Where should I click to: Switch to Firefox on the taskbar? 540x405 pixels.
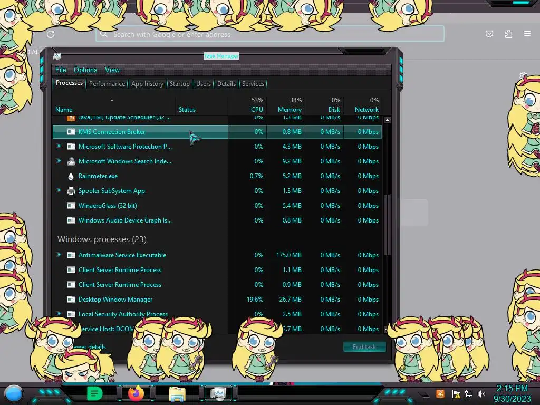point(136,393)
